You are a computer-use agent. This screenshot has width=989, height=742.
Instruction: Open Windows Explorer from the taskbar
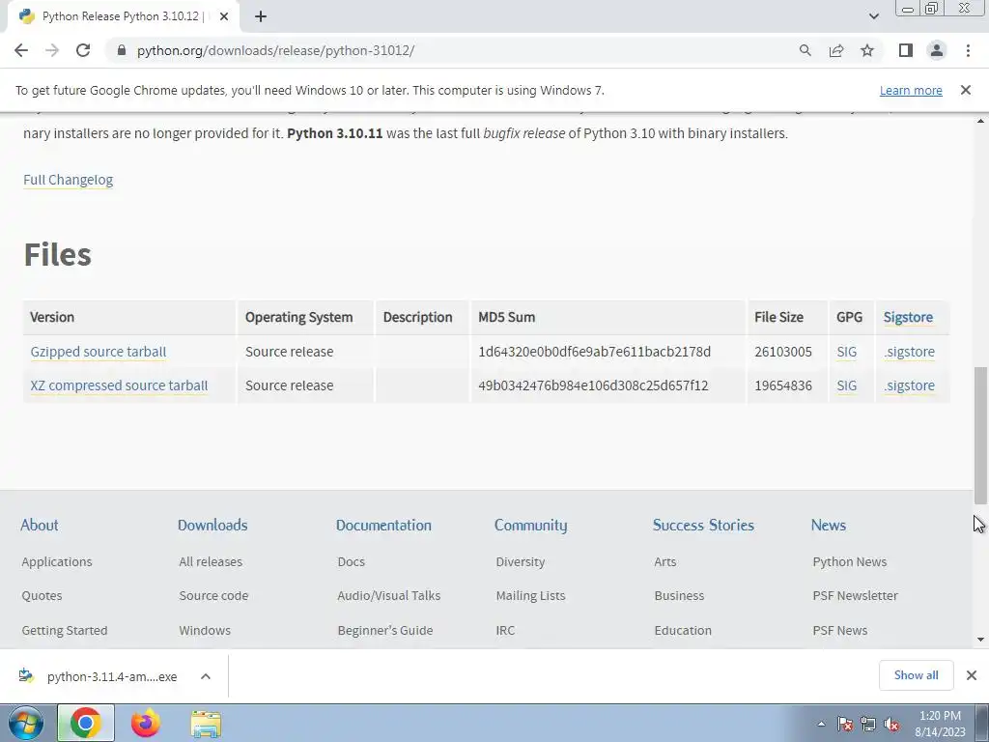[x=206, y=724]
